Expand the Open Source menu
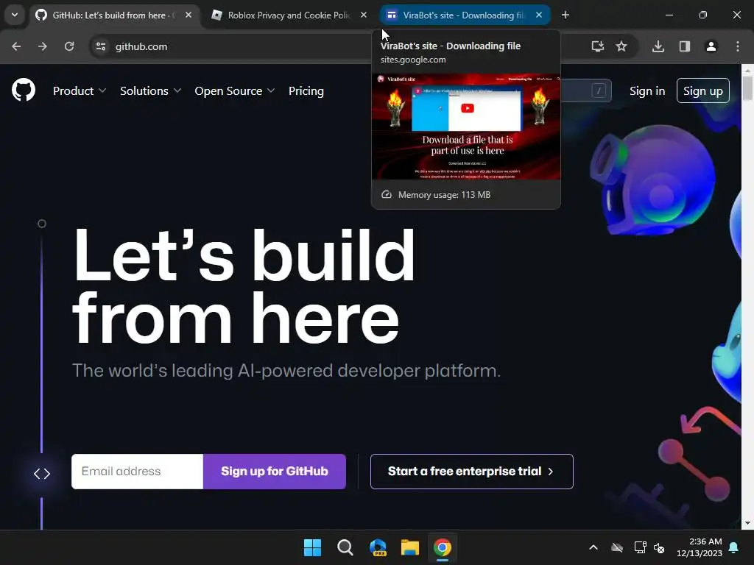This screenshot has height=565, width=754. [x=235, y=90]
